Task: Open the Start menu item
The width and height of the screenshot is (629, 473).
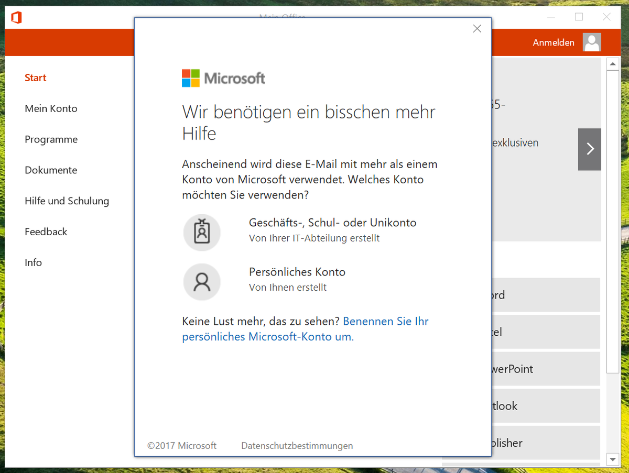Action: [36, 78]
